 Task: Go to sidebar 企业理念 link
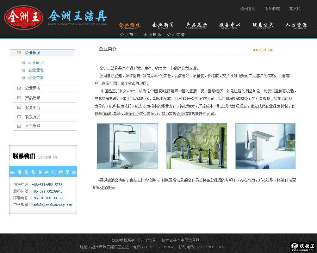click(x=36, y=70)
